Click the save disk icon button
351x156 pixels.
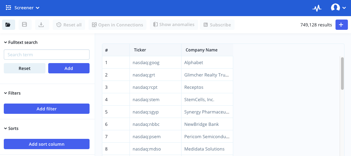[x=24, y=25]
